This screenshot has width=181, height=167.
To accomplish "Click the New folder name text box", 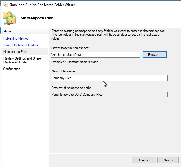I will [x=109, y=78].
